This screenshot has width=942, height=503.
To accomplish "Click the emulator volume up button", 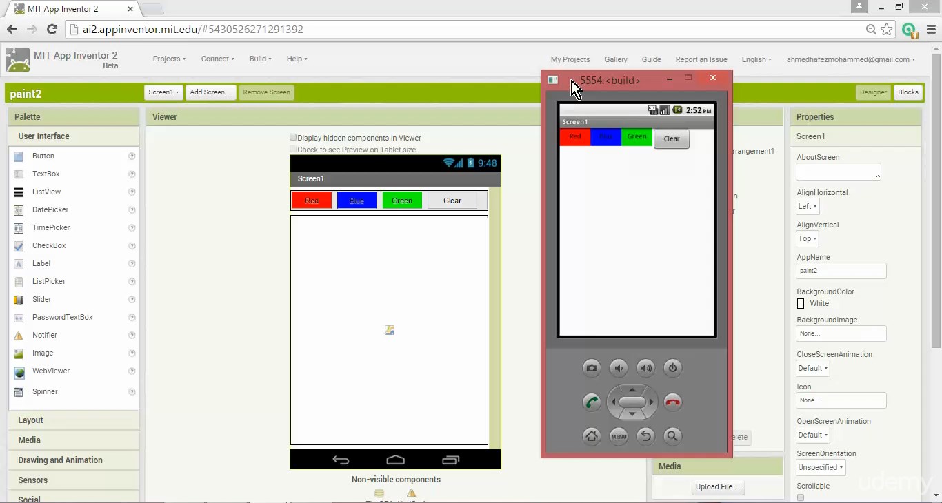I will pyautogui.click(x=645, y=368).
